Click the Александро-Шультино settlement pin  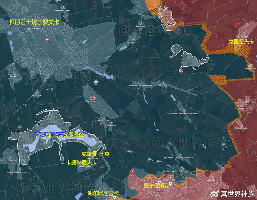[140, 82]
